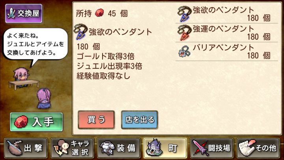
Task: Click the selected pendant detail icon
Action: (80, 32)
